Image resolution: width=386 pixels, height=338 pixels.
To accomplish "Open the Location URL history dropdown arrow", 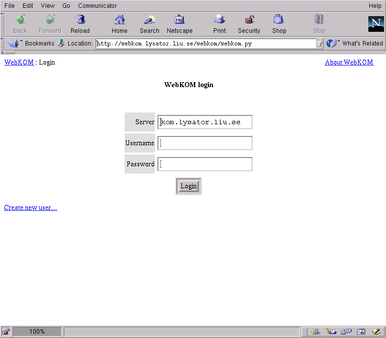I will click(x=320, y=44).
